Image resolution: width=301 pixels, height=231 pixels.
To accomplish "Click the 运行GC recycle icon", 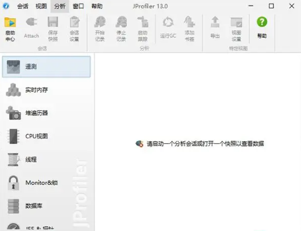I will click(168, 22).
